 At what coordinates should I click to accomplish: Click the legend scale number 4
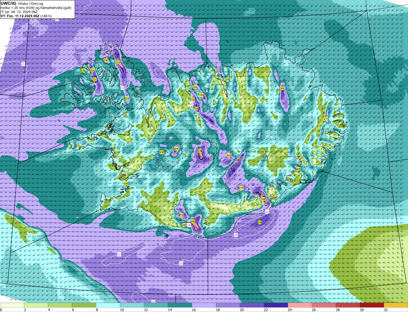48,310
